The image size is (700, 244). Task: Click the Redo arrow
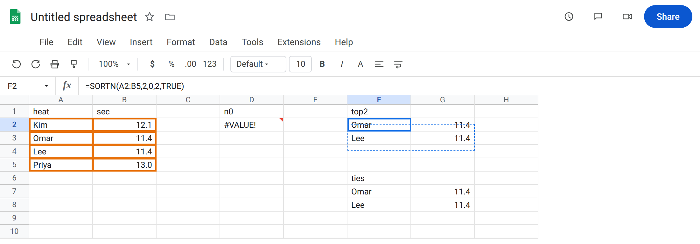[x=36, y=64]
